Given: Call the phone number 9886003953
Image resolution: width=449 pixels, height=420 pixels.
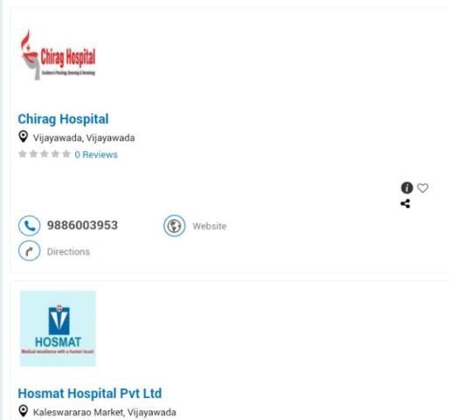Looking at the screenshot, I should coord(82,225).
